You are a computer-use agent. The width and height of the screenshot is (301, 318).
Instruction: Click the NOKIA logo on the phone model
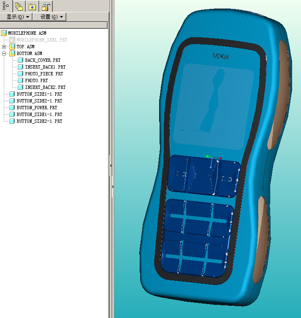pos(221,56)
